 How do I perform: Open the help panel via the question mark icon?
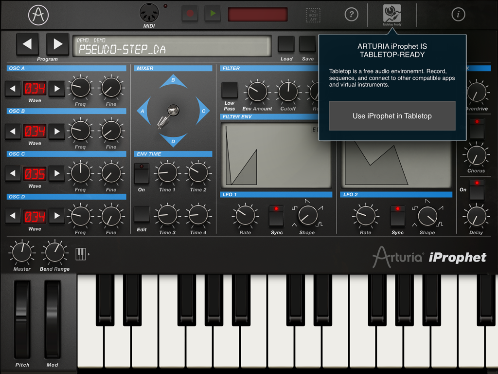[x=351, y=14]
